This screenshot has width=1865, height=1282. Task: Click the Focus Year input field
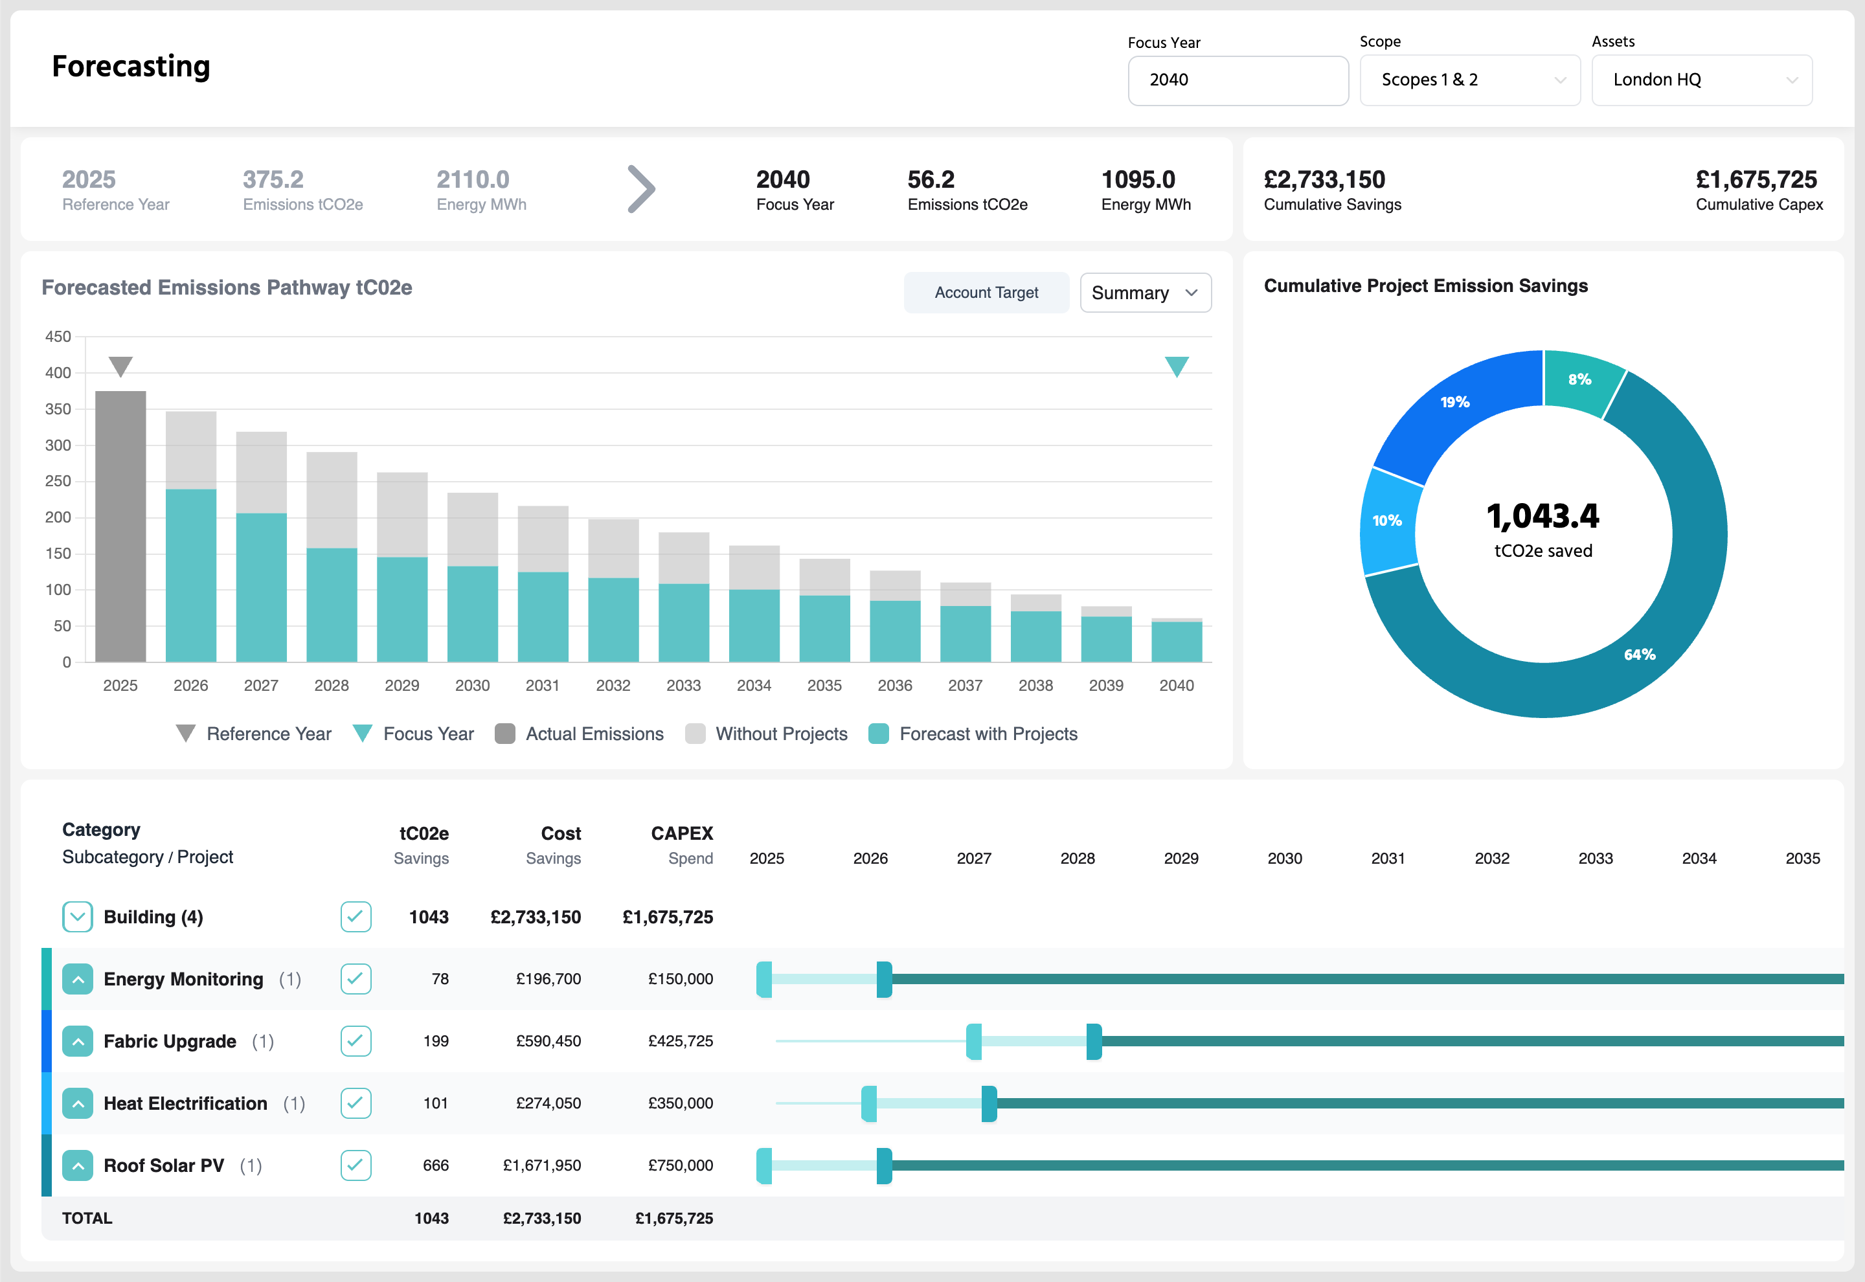[1238, 80]
